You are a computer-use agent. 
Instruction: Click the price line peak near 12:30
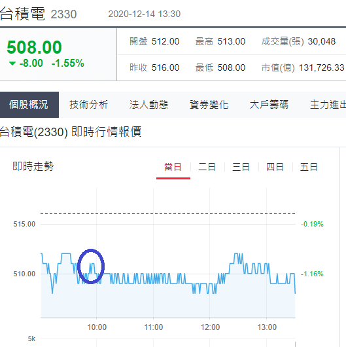pyautogui.click(x=236, y=253)
